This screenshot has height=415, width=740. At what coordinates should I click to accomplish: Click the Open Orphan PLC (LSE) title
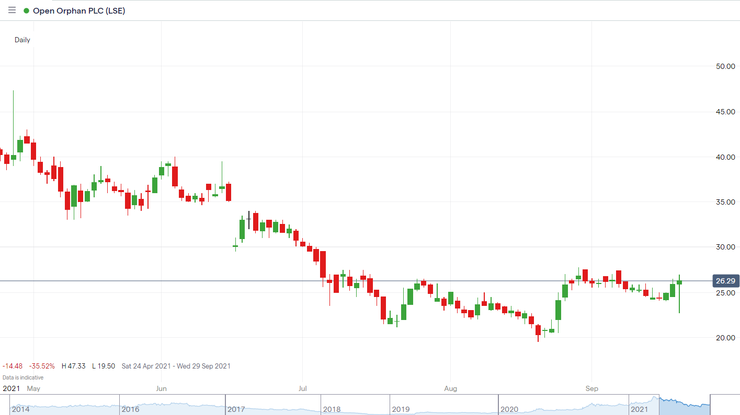(79, 11)
